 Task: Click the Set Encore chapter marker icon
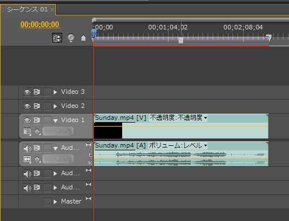pyautogui.click(x=71, y=38)
